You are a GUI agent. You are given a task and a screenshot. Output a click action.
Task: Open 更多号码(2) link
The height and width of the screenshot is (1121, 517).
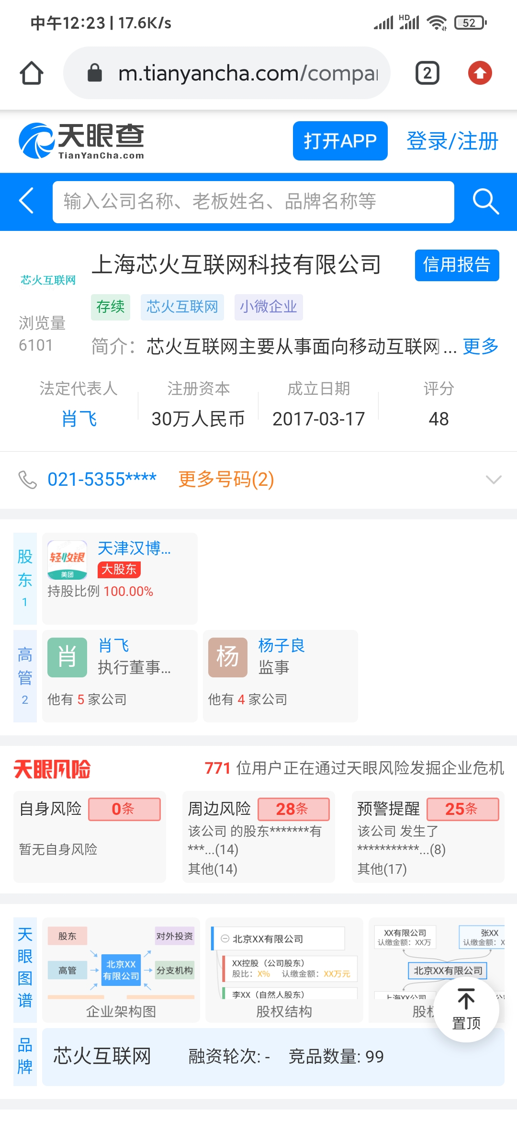coord(226,479)
